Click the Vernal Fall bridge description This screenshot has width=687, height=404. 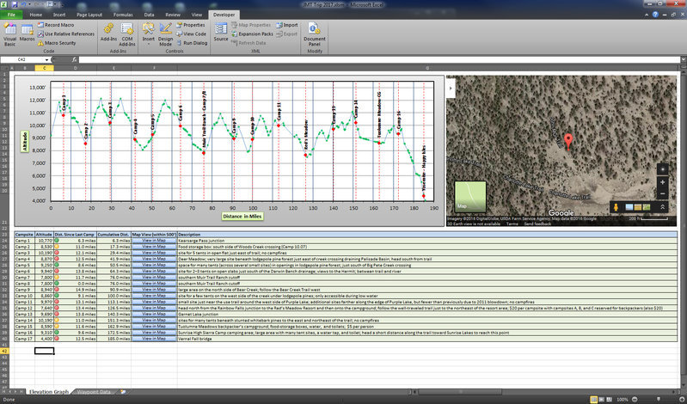pyautogui.click(x=195, y=339)
